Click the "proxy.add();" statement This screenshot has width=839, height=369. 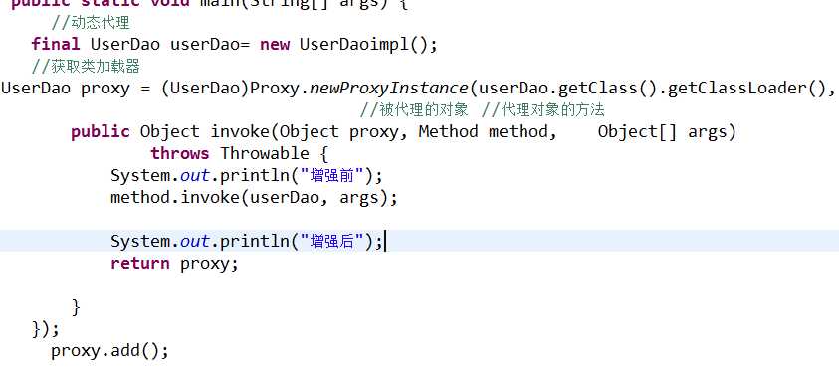click(109, 351)
